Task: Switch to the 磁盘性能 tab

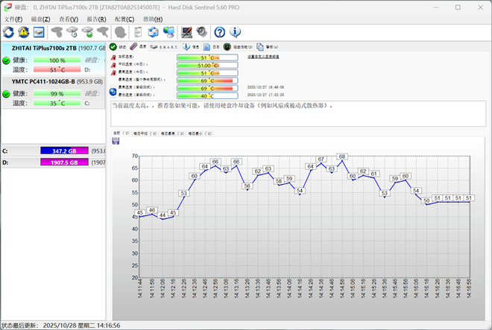Action: [x=239, y=46]
